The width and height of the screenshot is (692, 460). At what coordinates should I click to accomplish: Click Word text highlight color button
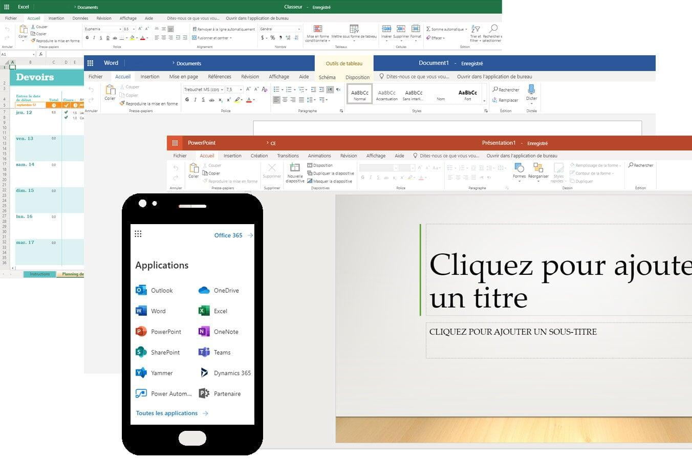tap(237, 100)
